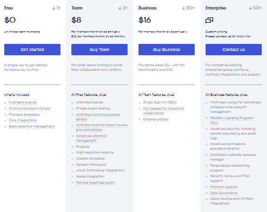
Task: Open the Data Governance feature link
Action: pyautogui.click(x=224, y=193)
